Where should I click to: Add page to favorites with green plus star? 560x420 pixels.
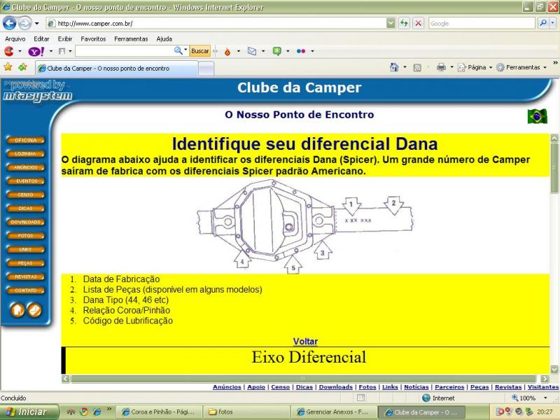pyautogui.click(x=22, y=67)
